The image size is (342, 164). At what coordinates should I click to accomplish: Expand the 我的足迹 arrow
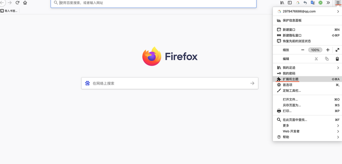[x=338, y=68]
